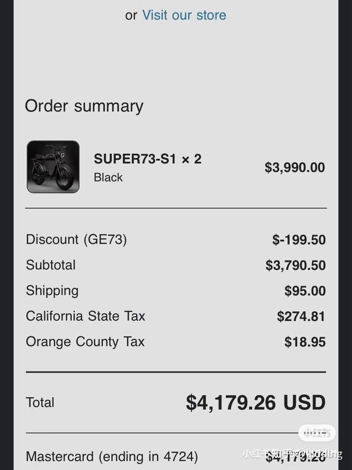Click the $95.00 shipping cost
Image resolution: width=352 pixels, height=470 pixels.
[x=305, y=291]
